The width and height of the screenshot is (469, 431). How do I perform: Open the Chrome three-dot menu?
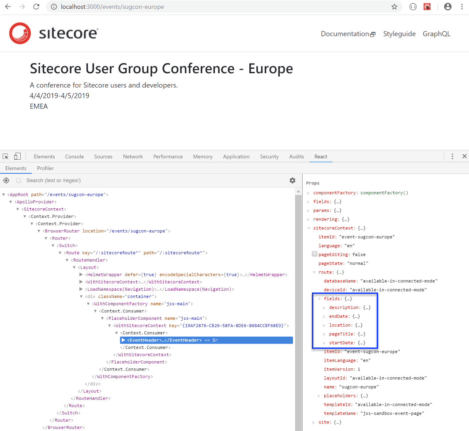tap(462, 7)
